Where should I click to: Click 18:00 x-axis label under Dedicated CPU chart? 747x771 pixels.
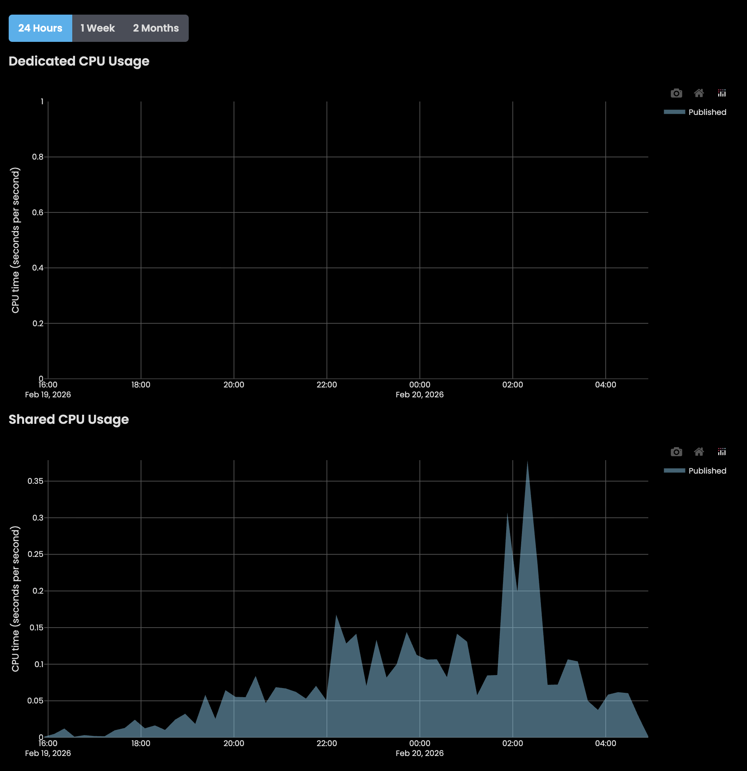[141, 385]
